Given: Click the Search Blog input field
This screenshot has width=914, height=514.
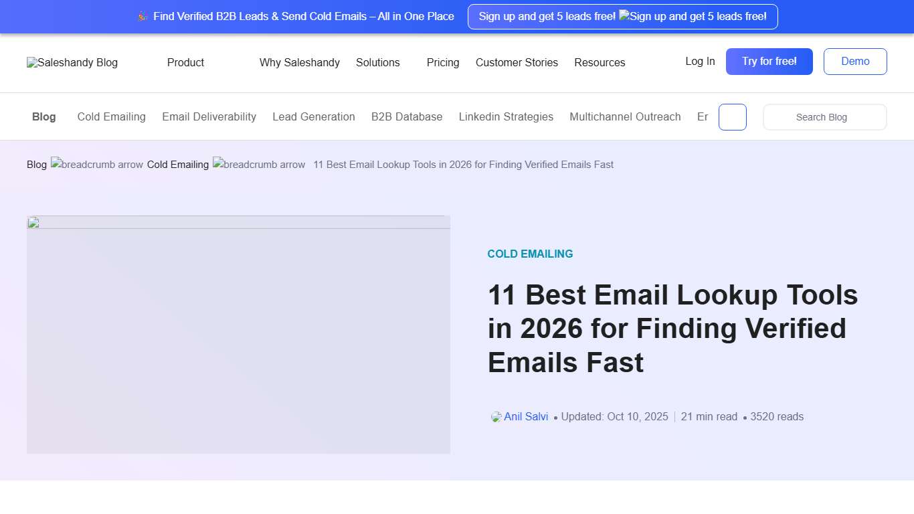Looking at the screenshot, I should tap(824, 116).
